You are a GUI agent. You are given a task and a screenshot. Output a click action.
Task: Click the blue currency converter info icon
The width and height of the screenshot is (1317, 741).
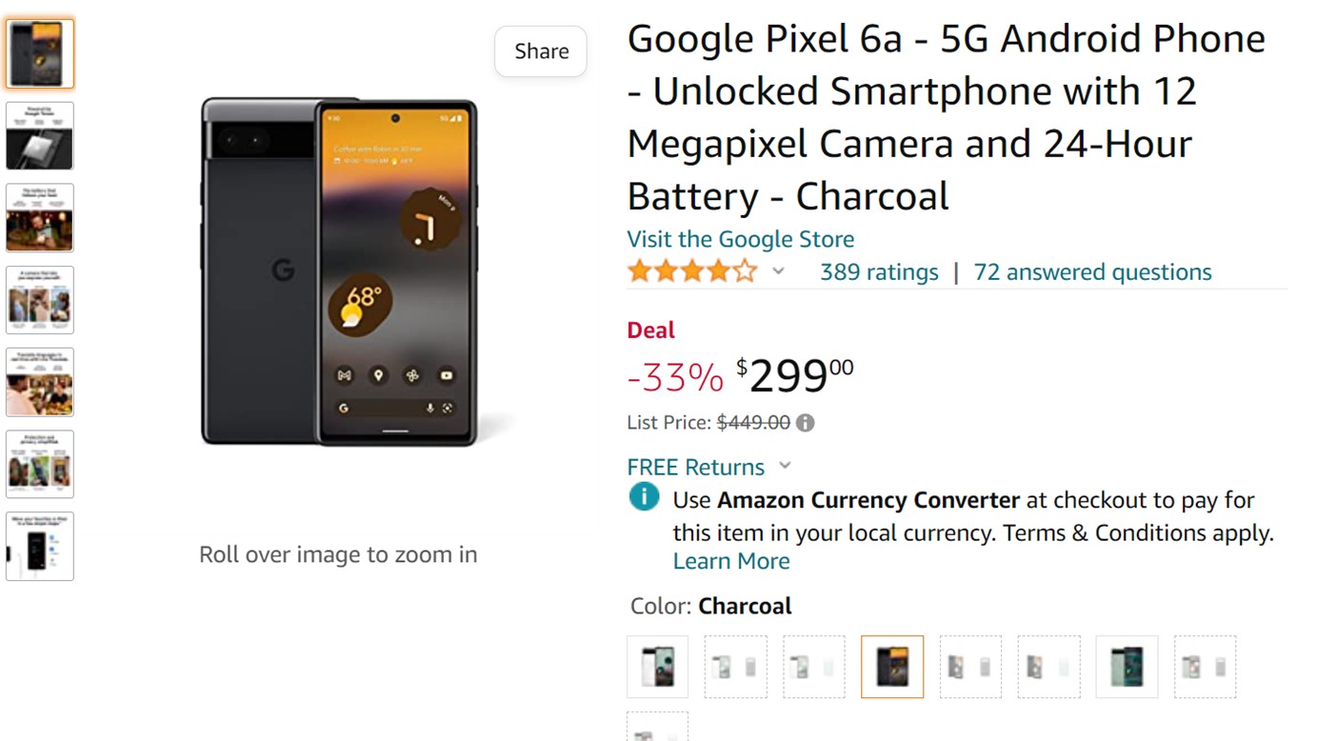(x=644, y=497)
